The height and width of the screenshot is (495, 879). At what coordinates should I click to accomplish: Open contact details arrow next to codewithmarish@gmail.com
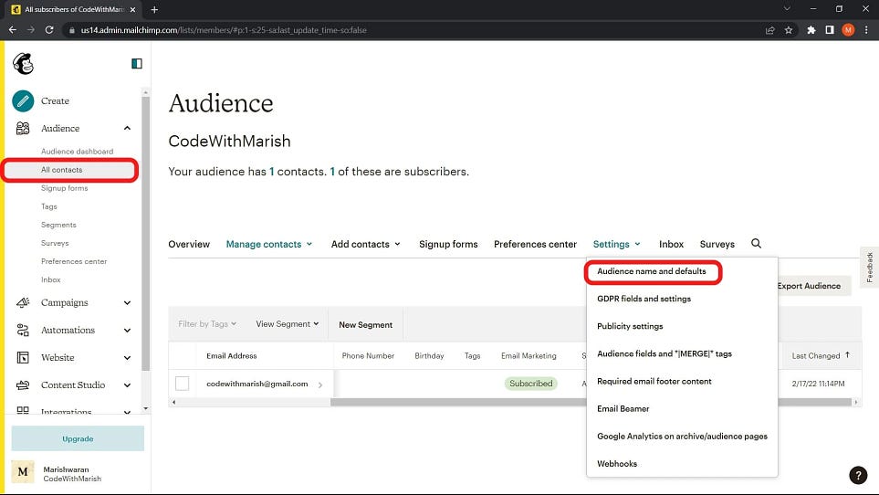click(x=320, y=384)
